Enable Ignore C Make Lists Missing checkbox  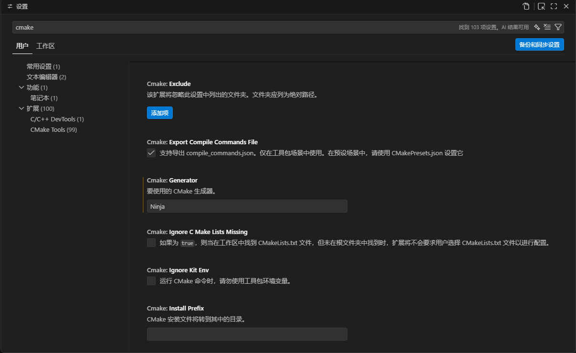coord(151,243)
